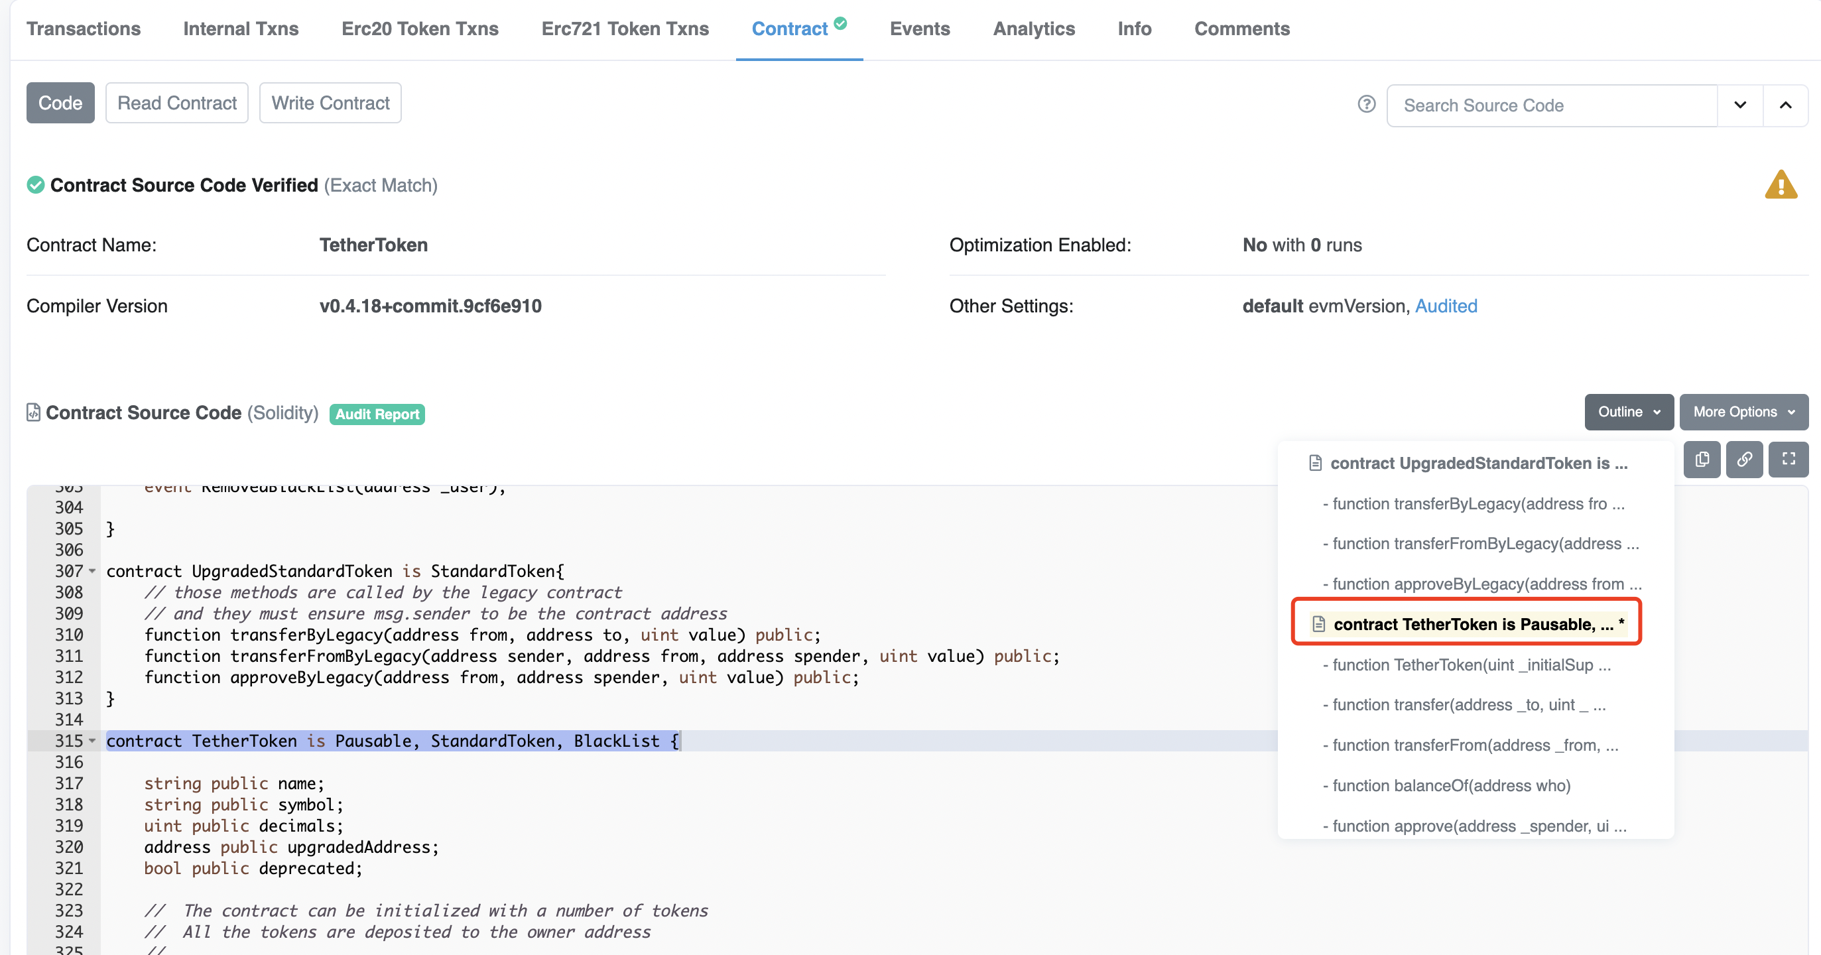Click code line 'uint public decimals;'
Screen dimensions: 1821x955
coord(244,826)
